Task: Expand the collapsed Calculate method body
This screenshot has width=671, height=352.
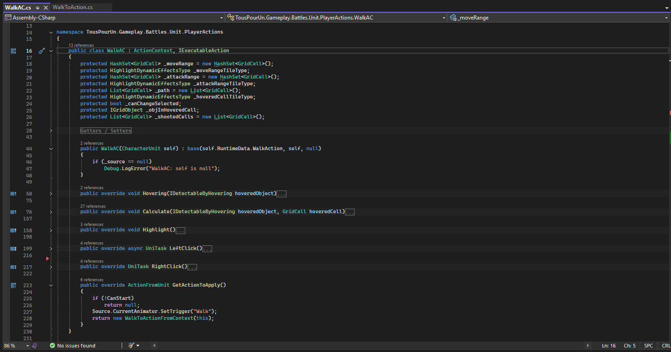Action: (51, 212)
